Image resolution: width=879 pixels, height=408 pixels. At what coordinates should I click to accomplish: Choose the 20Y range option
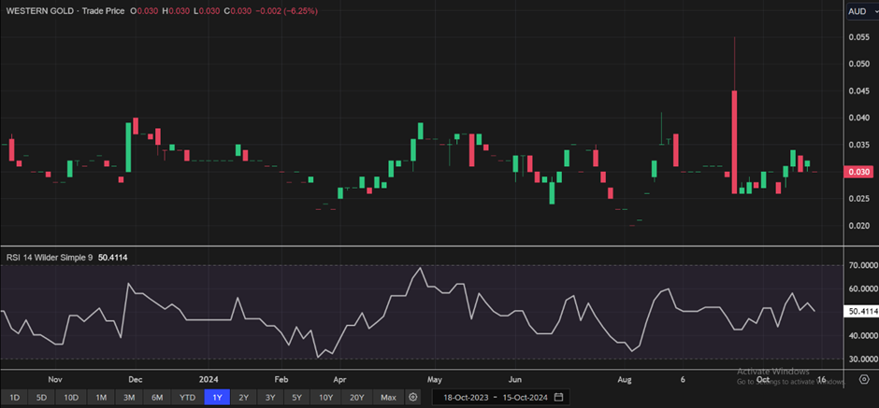[x=356, y=397]
